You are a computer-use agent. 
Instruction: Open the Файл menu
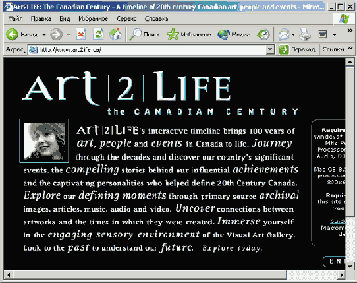pyautogui.click(x=16, y=18)
